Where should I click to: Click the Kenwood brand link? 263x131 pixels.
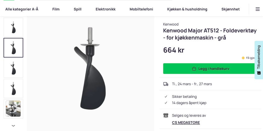171,24
